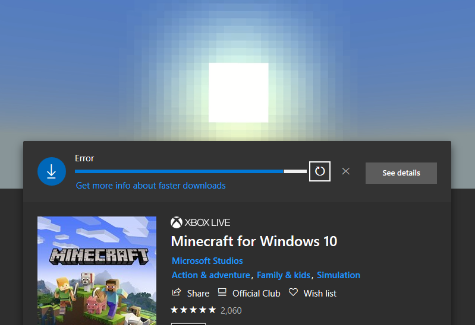
Task: Open the Family & kids category
Action: 284,275
